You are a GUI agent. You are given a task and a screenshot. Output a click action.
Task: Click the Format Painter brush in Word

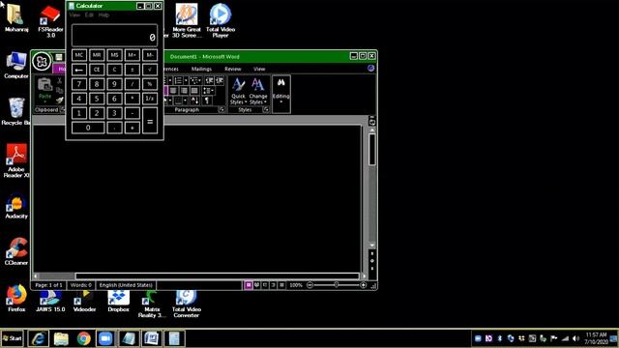pyautogui.click(x=60, y=101)
